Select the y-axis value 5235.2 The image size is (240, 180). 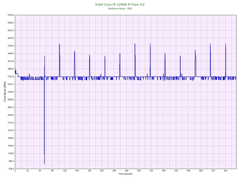pyautogui.click(x=11, y=30)
